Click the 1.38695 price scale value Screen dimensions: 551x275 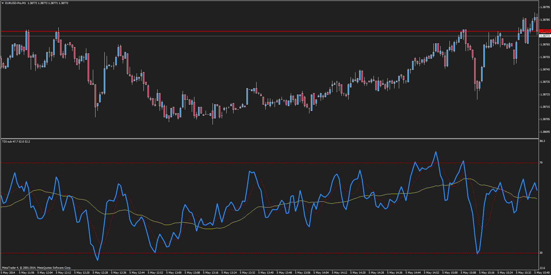click(x=545, y=132)
